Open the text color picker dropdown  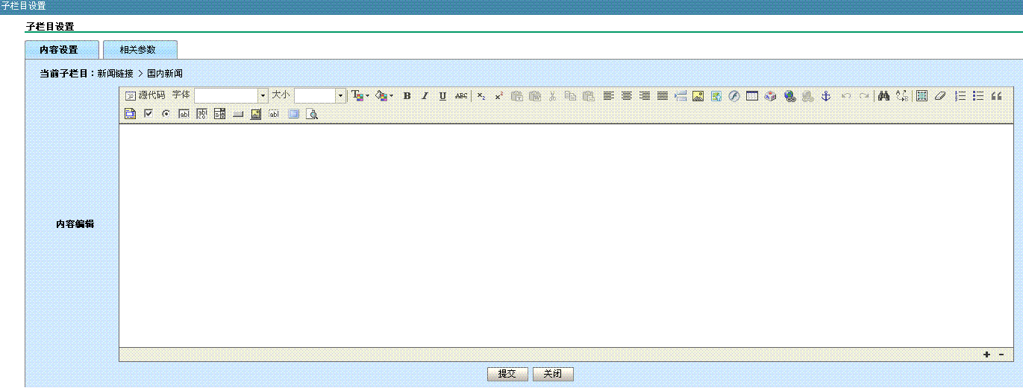pyautogui.click(x=360, y=96)
